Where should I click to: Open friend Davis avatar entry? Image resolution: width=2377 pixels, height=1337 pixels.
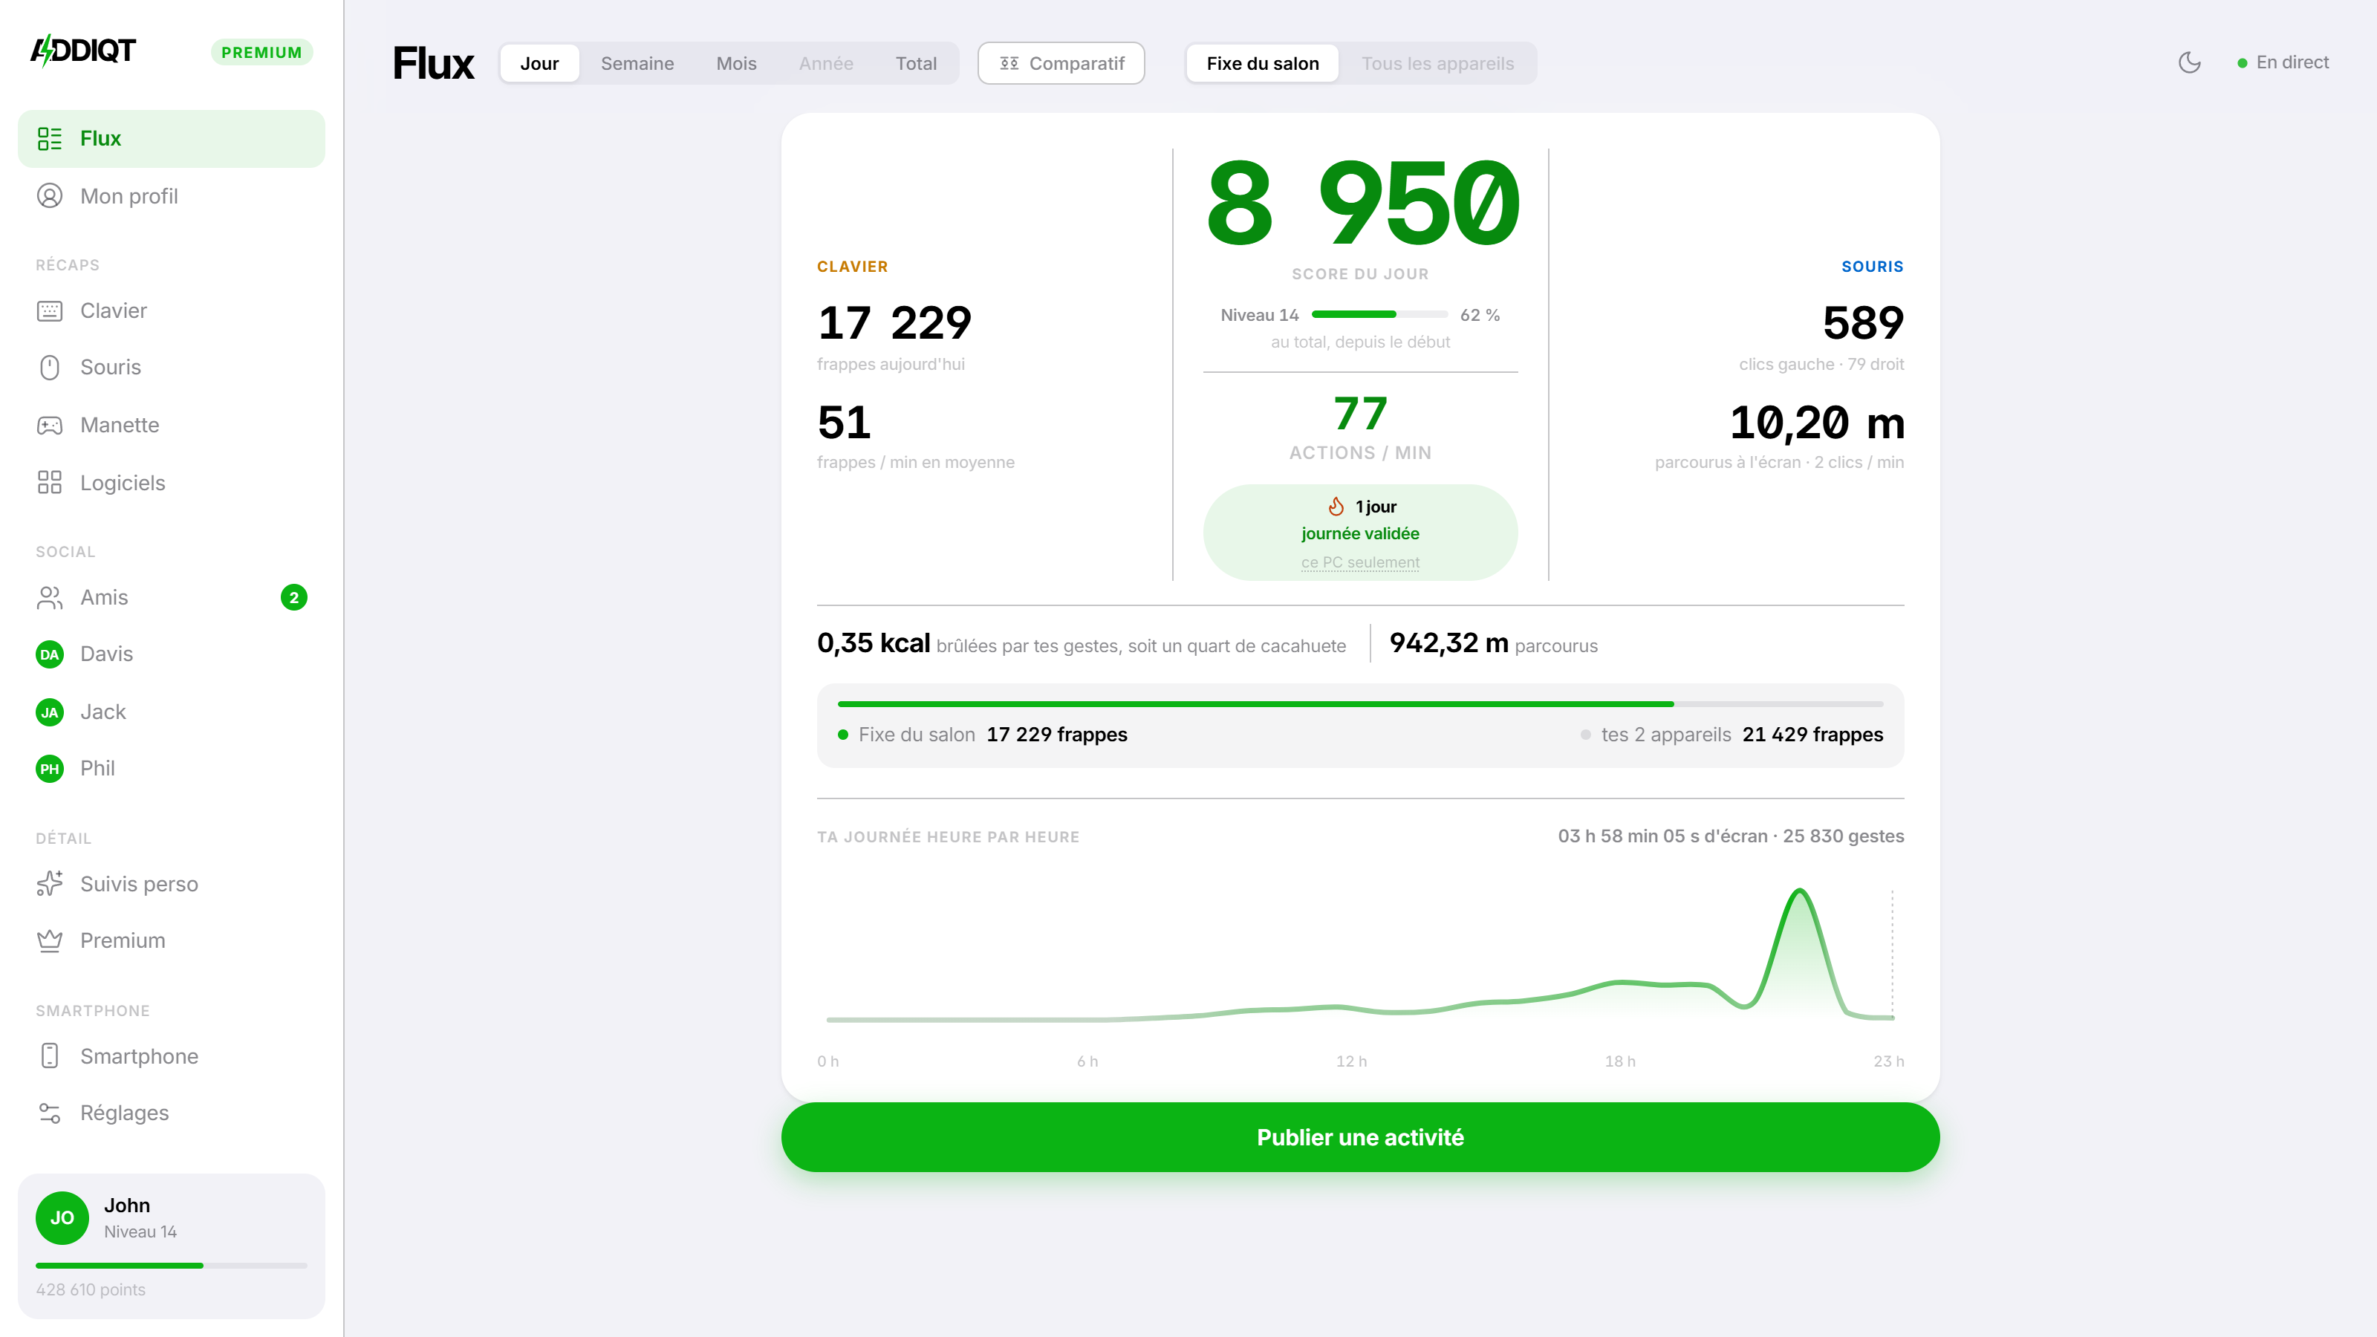point(172,654)
